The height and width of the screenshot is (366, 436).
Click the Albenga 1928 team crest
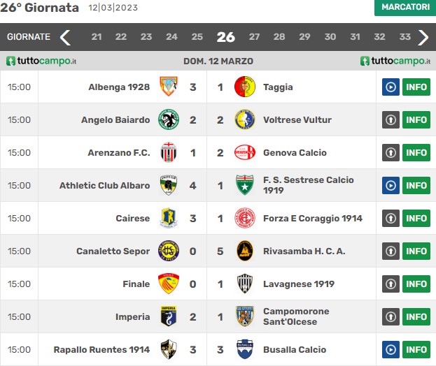(x=169, y=87)
